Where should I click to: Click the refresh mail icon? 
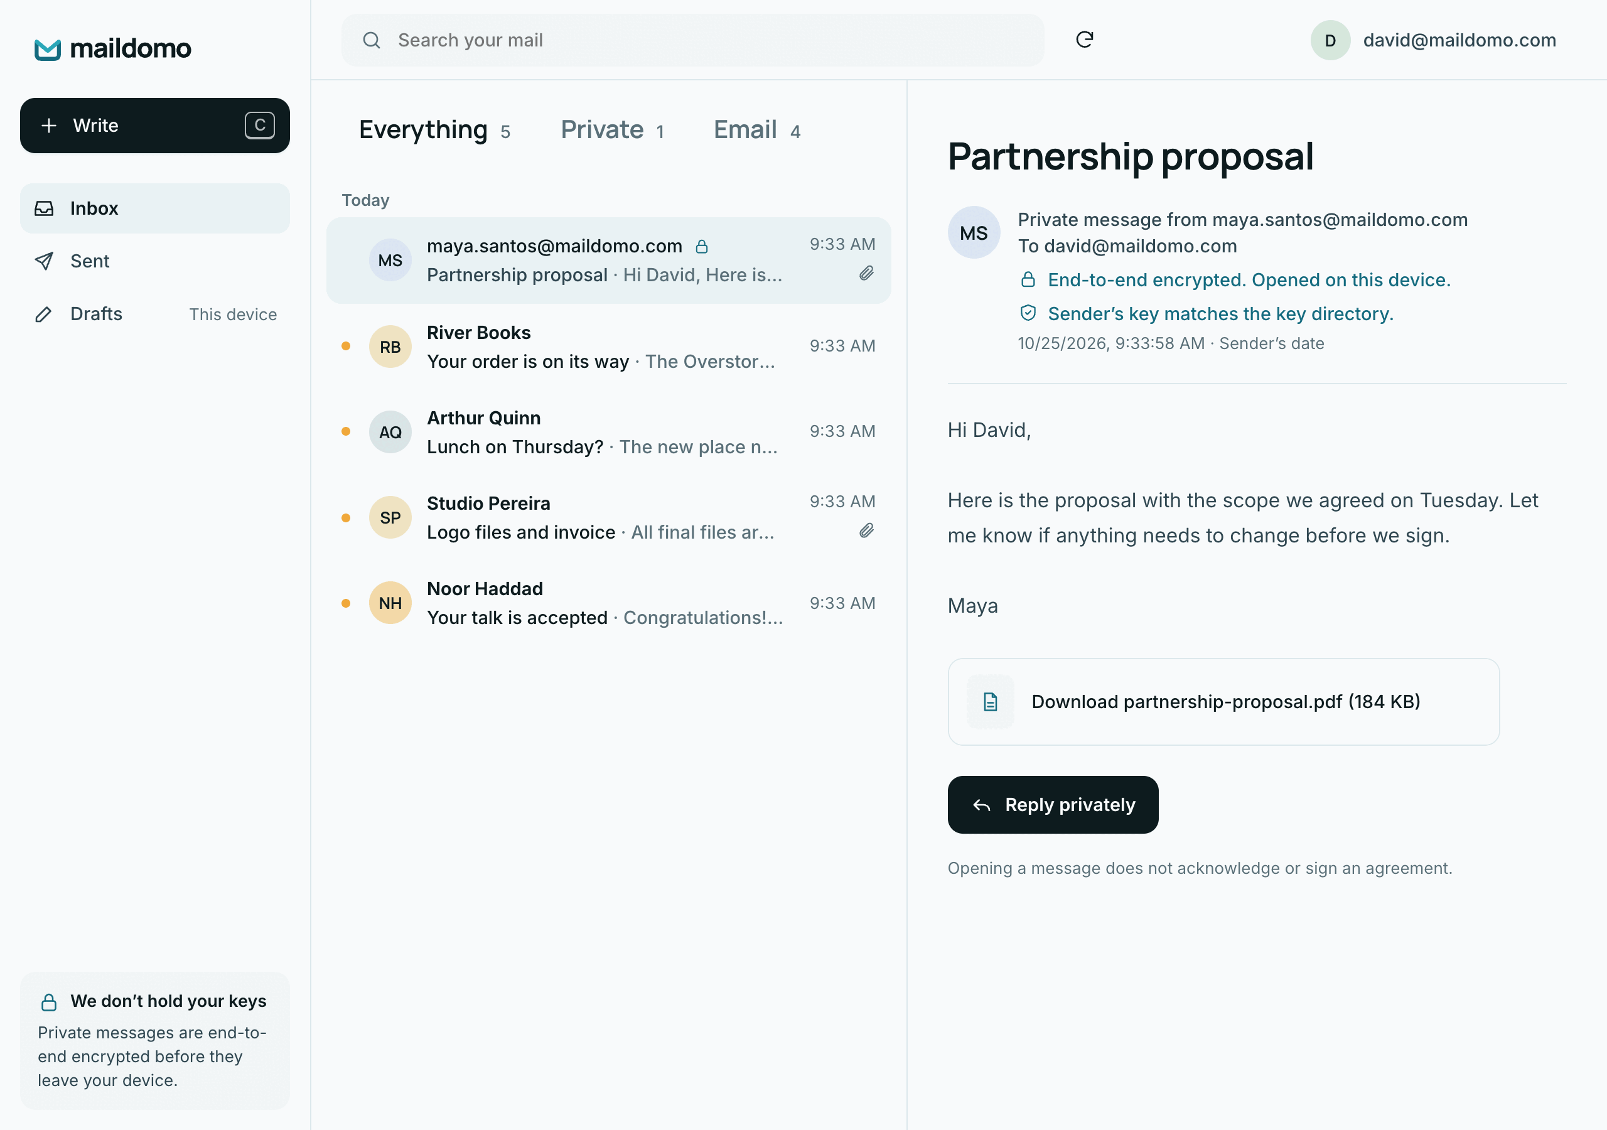click(x=1084, y=40)
